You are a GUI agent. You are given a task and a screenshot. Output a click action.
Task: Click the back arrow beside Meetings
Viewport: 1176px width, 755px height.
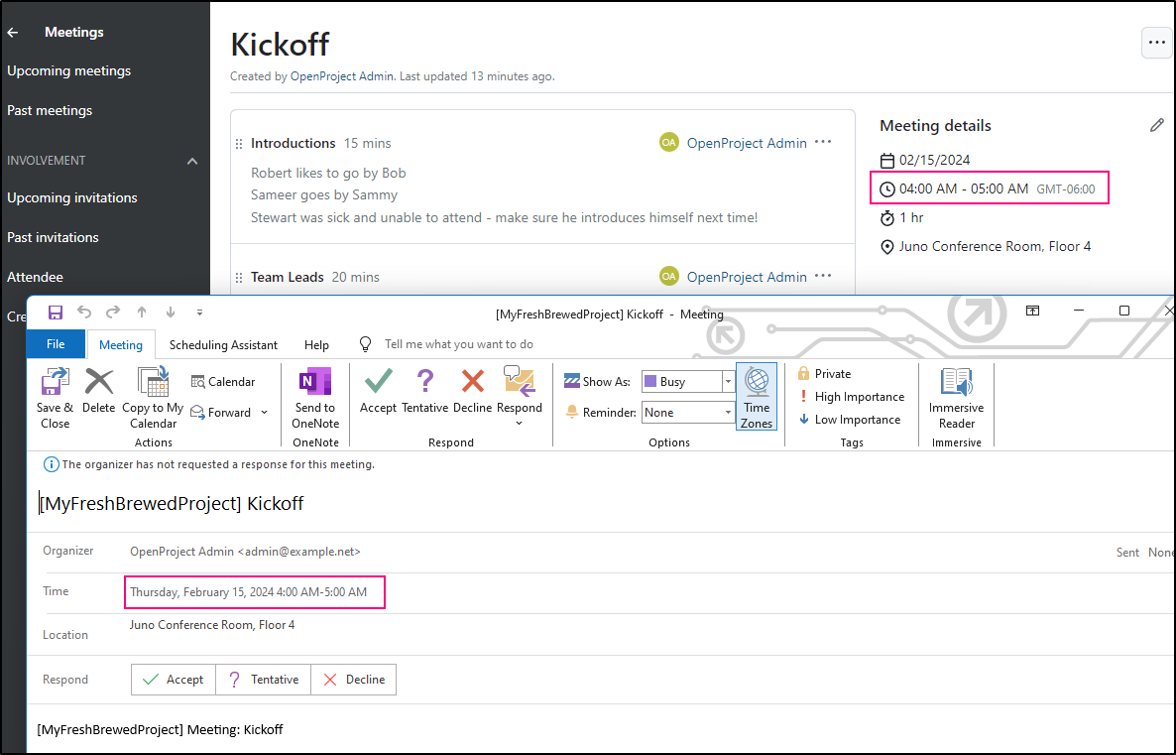(13, 33)
